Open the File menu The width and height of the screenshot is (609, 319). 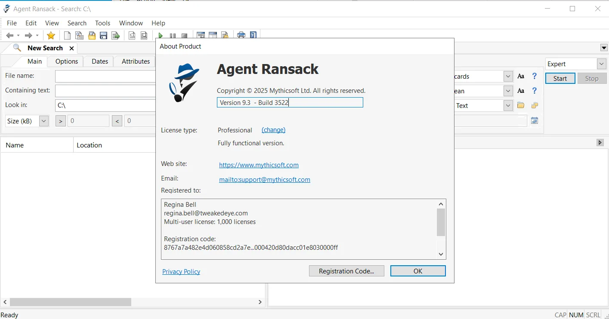coord(12,23)
